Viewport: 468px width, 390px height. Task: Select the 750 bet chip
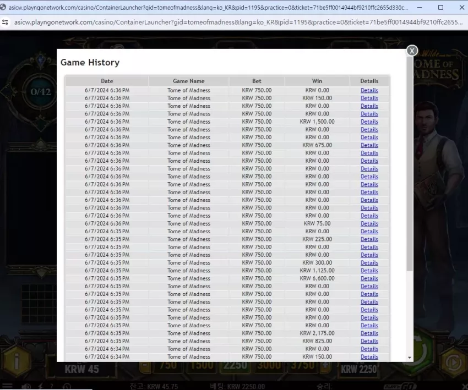[168, 366]
